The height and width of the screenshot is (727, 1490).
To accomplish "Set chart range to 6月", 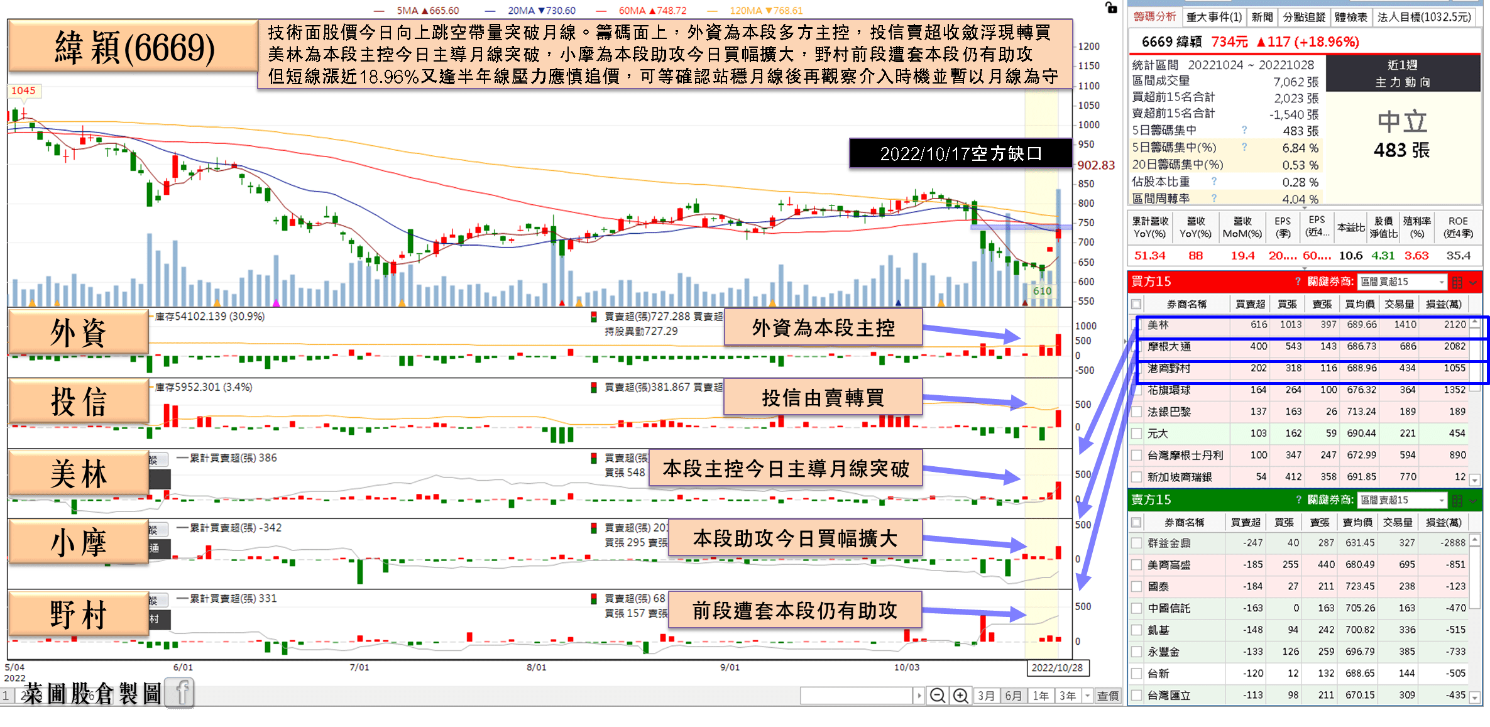I will (x=1013, y=696).
